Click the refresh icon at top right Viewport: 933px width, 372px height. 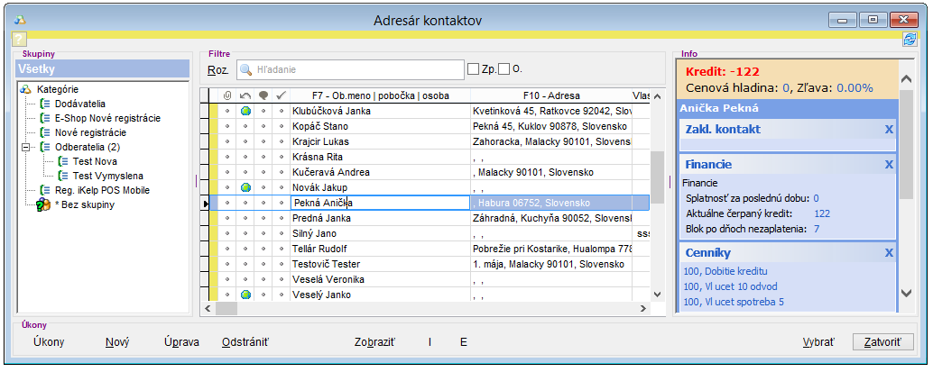coord(910,39)
